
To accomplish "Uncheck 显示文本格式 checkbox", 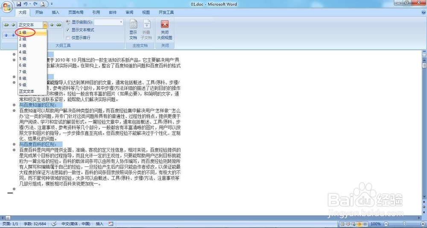I will pyautogui.click(x=68, y=30).
